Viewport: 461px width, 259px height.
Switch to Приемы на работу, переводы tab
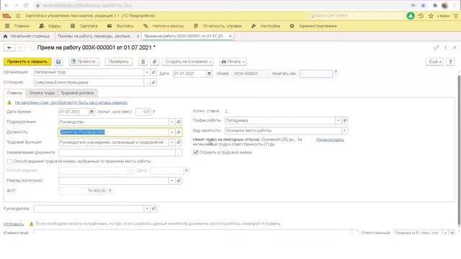tap(94, 36)
